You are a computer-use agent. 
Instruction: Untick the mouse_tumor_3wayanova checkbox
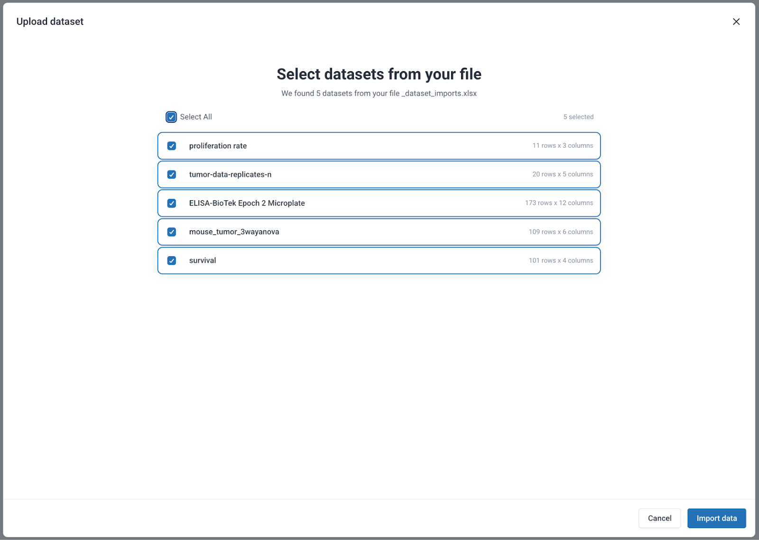tap(172, 232)
